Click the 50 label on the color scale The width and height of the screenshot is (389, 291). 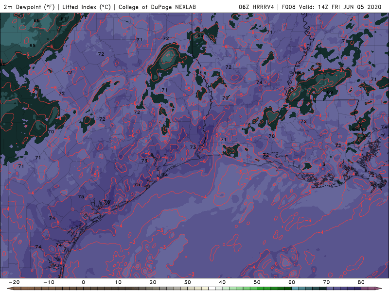pyautogui.click(x=257, y=282)
